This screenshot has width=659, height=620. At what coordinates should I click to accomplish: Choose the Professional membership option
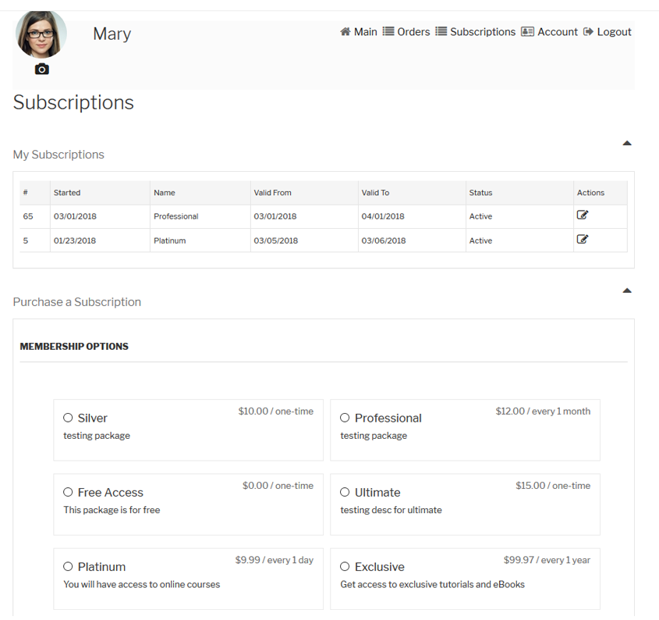click(345, 418)
